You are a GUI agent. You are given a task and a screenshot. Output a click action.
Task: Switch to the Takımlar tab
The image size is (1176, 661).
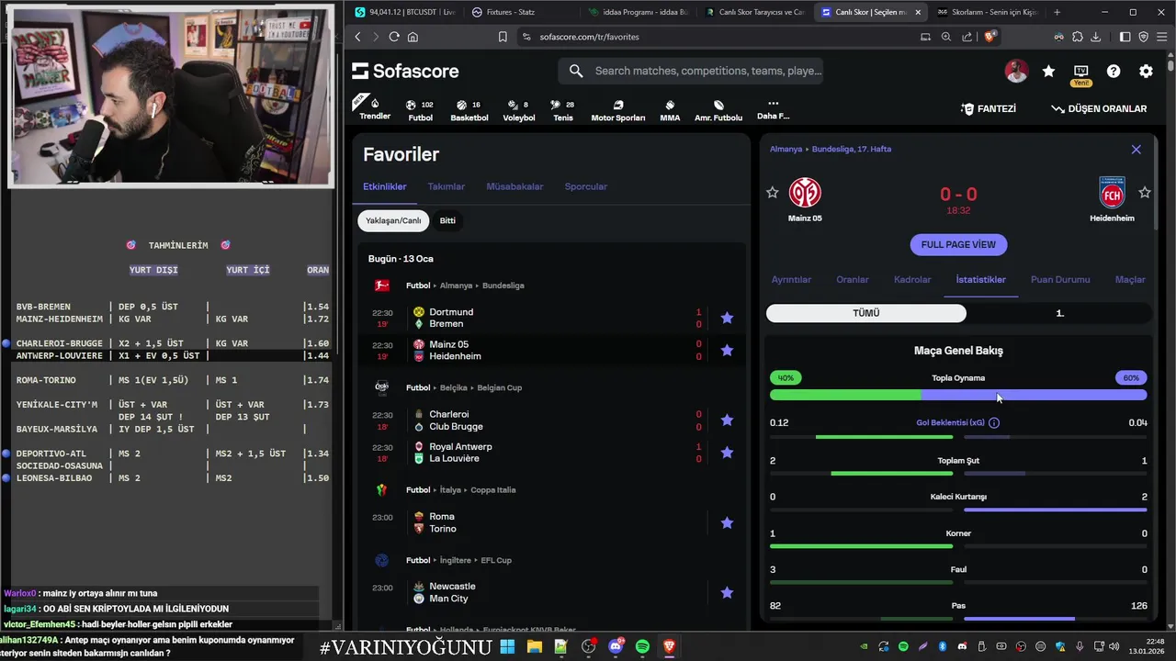click(x=447, y=186)
